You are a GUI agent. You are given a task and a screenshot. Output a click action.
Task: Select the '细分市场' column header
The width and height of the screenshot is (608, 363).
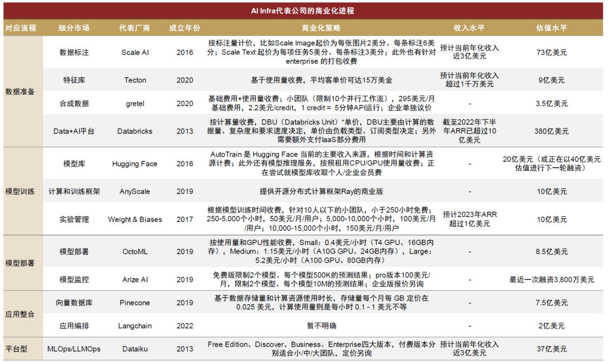74,28
